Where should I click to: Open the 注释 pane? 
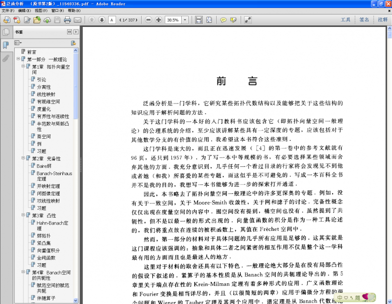click(x=383, y=20)
